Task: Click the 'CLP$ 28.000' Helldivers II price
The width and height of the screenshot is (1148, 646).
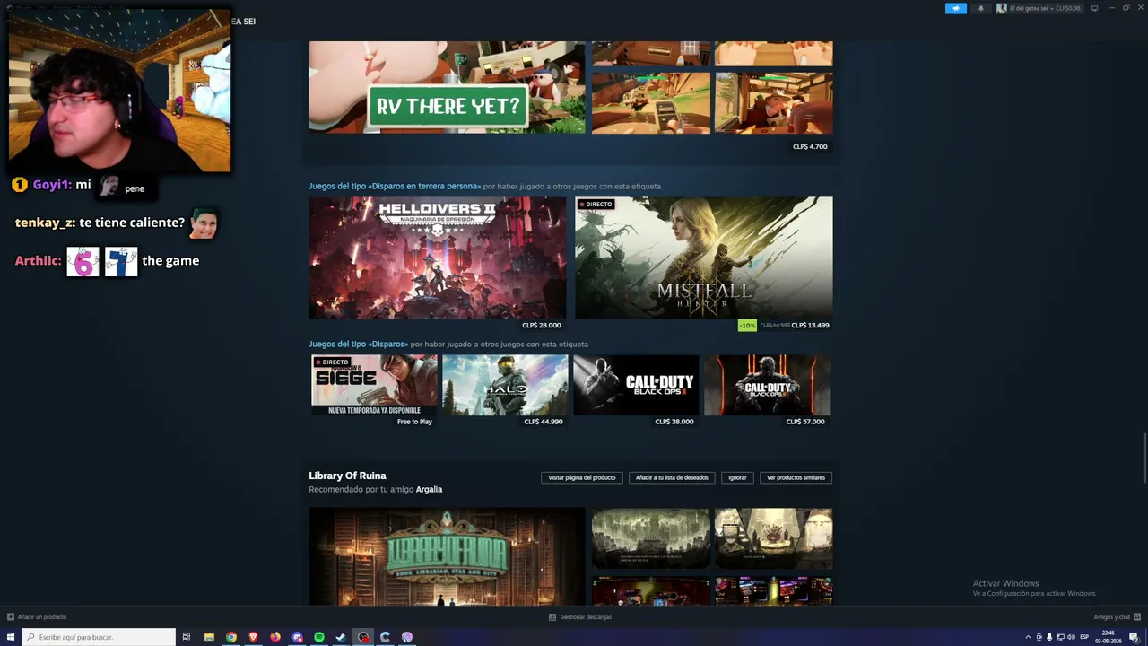Action: click(542, 326)
